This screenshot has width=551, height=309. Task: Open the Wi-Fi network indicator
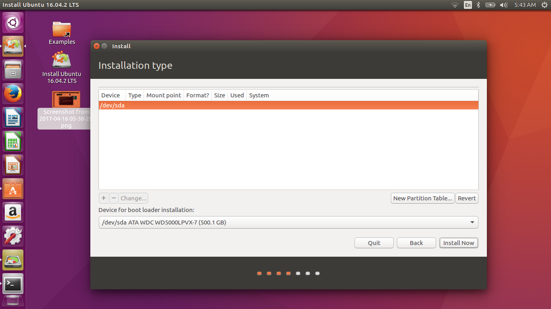click(x=455, y=5)
